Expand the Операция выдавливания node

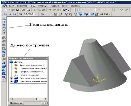tap(11, 78)
